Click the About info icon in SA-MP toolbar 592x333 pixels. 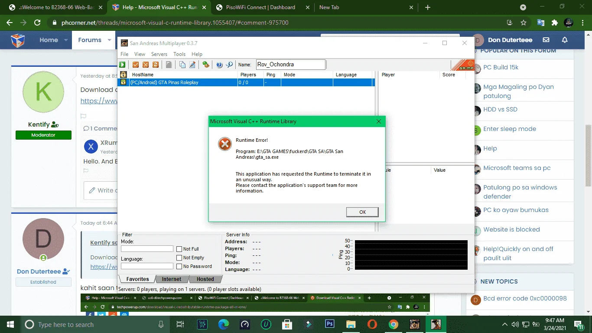coord(229,65)
